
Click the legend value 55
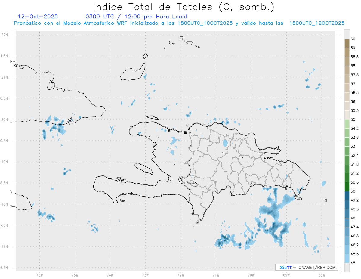353,119
